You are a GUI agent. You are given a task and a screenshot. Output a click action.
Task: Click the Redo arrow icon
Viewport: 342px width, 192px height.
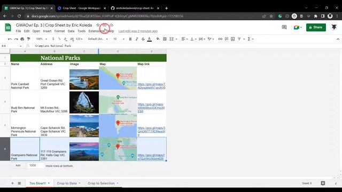pos(16,39)
